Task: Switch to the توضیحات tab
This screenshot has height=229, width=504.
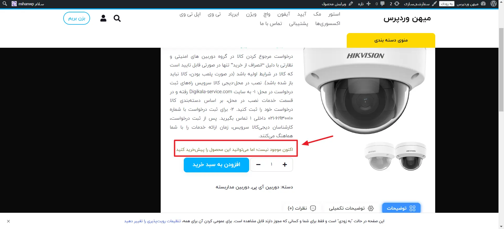Action: [x=401, y=208]
